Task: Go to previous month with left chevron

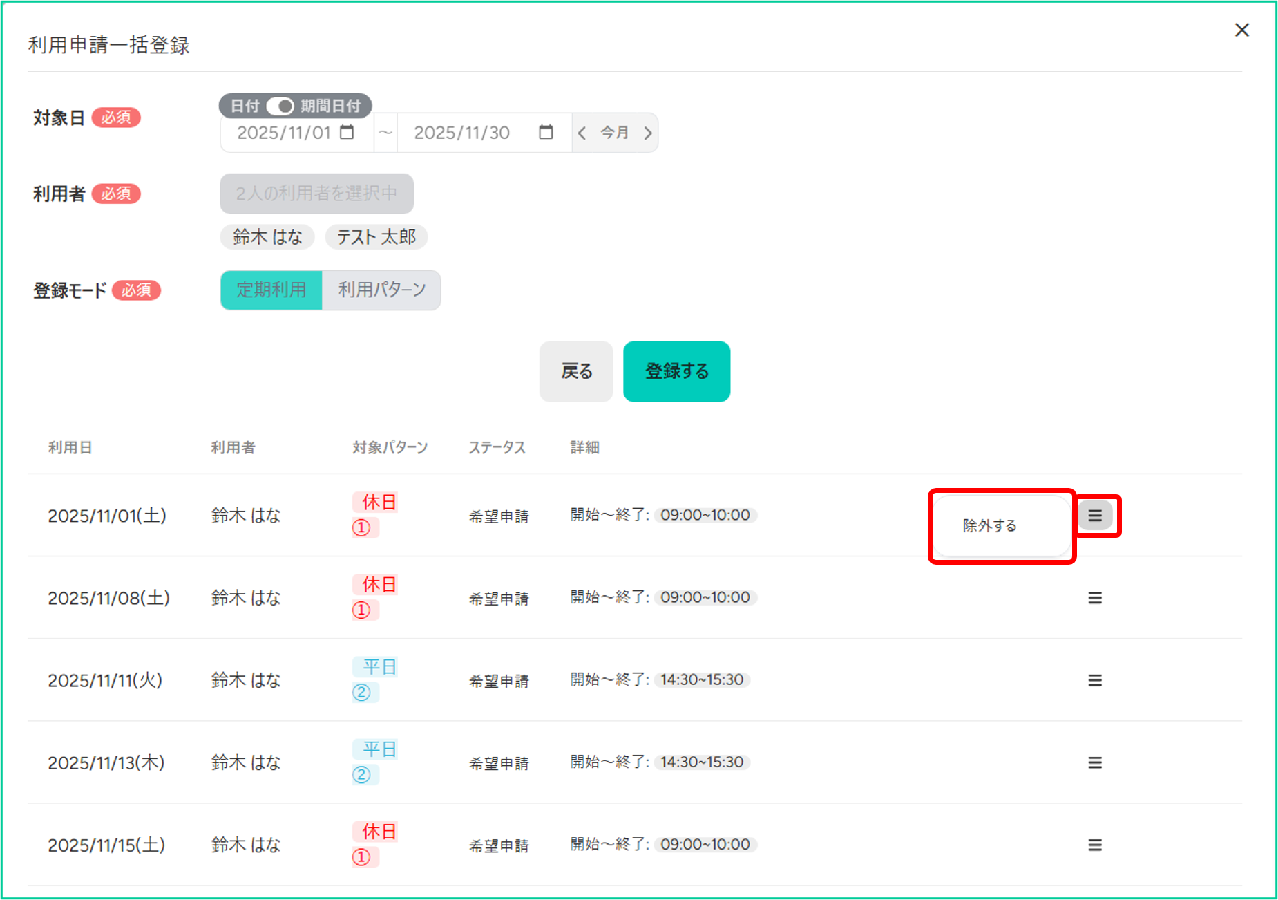Action: click(x=582, y=133)
